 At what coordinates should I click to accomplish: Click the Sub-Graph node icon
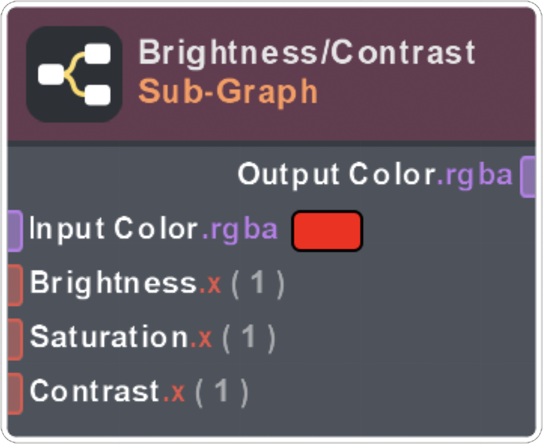(x=74, y=74)
